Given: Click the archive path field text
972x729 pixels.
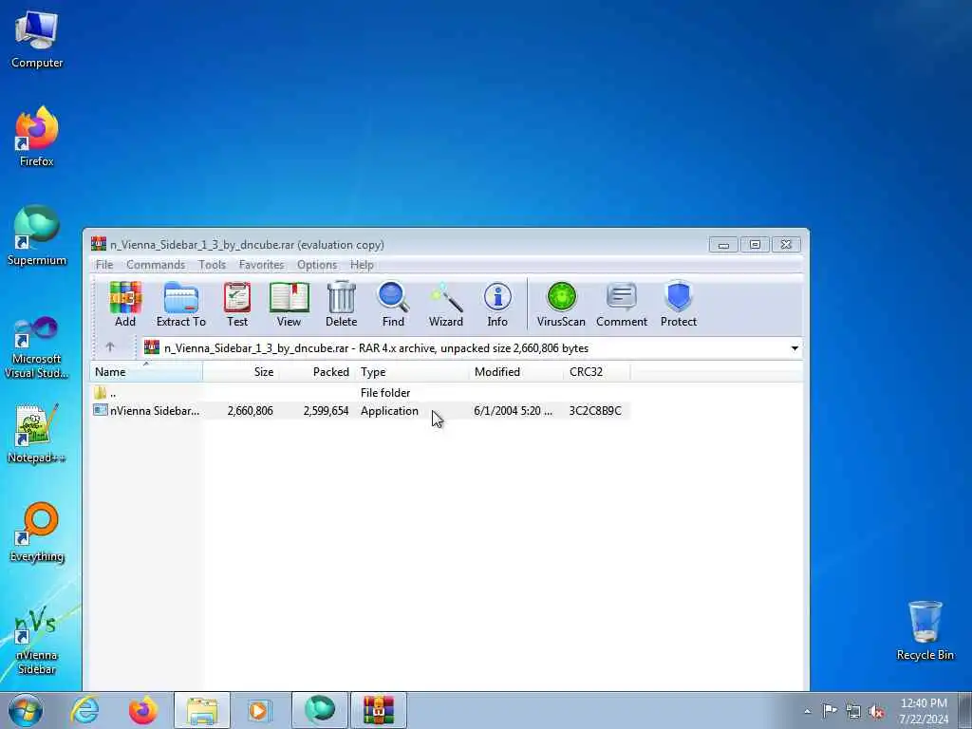Looking at the screenshot, I should pos(376,348).
